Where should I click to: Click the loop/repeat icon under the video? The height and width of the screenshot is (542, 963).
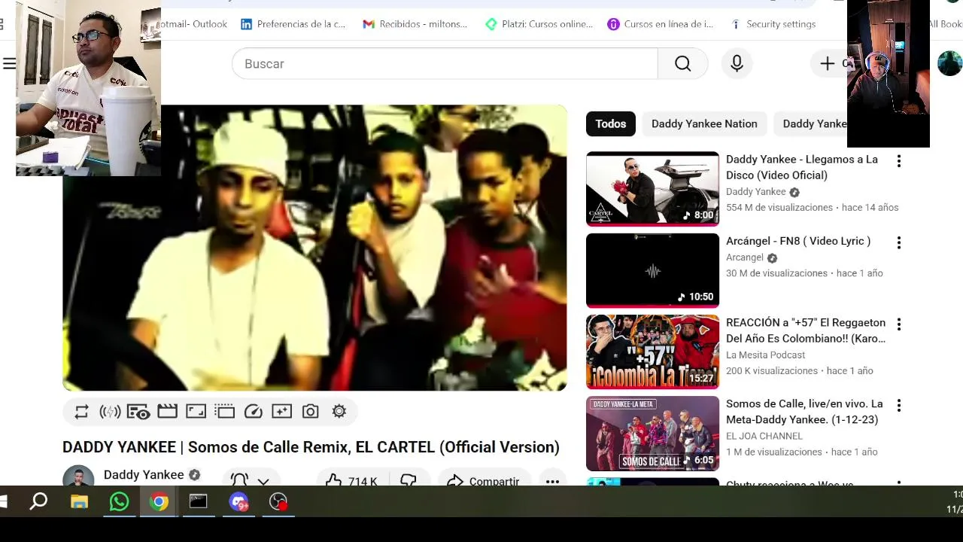click(81, 412)
